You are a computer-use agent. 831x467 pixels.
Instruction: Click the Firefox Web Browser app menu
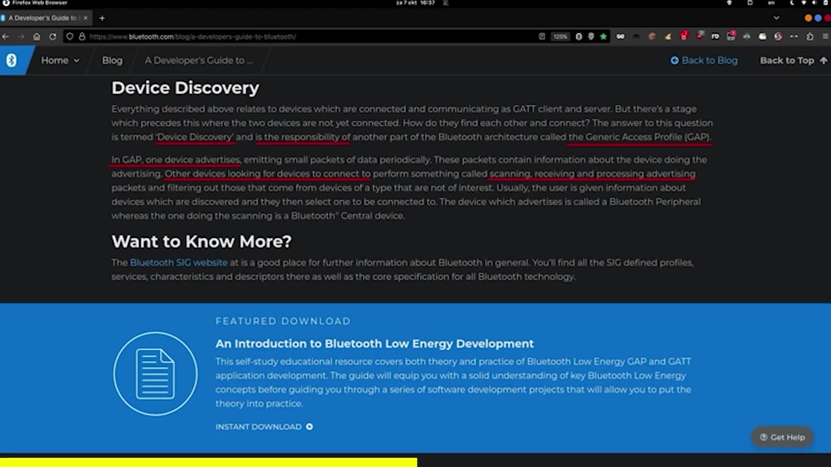(35, 3)
